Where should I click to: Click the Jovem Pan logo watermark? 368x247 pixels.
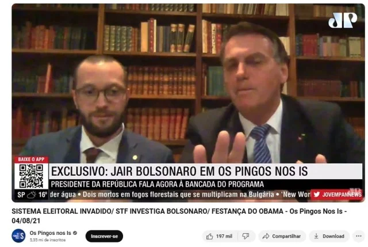point(343,20)
